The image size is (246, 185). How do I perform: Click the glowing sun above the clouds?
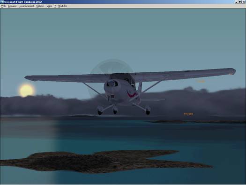[27, 90]
